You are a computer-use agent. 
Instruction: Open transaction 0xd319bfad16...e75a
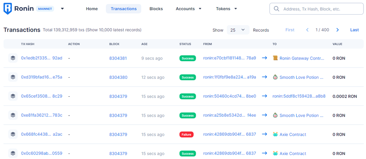click(42, 77)
